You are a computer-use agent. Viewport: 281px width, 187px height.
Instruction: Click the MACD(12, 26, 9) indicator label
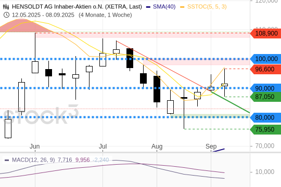click(33, 160)
